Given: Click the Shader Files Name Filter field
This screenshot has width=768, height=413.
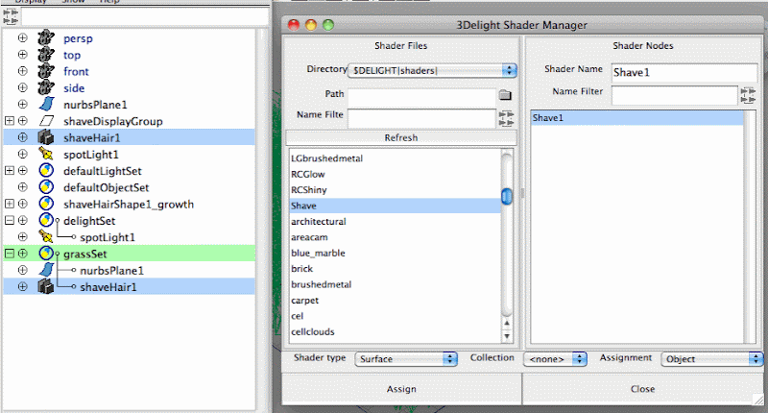Looking at the screenshot, I should pos(422,118).
